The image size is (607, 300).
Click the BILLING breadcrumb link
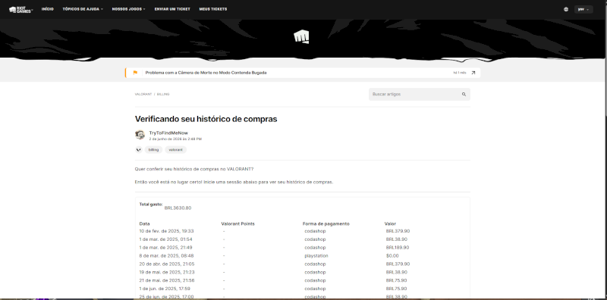163,95
